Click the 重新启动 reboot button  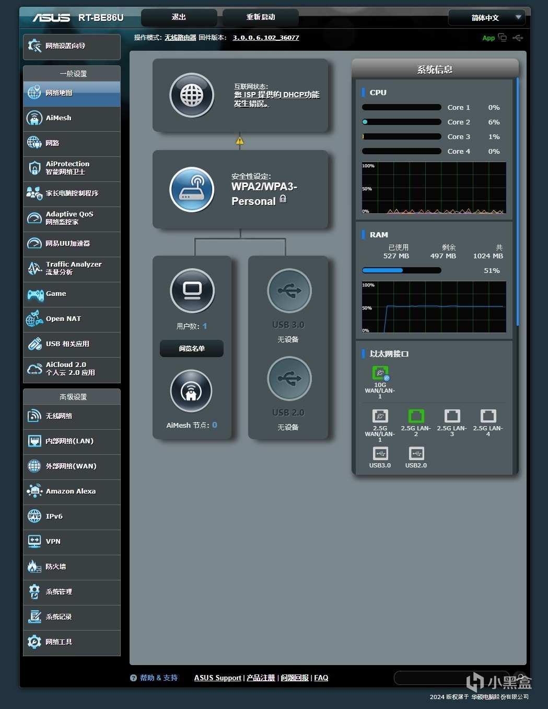[261, 17]
